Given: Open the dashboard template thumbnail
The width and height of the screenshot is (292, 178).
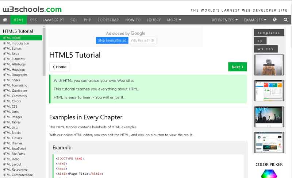Looking at the screenshot, I should pos(269,91).
